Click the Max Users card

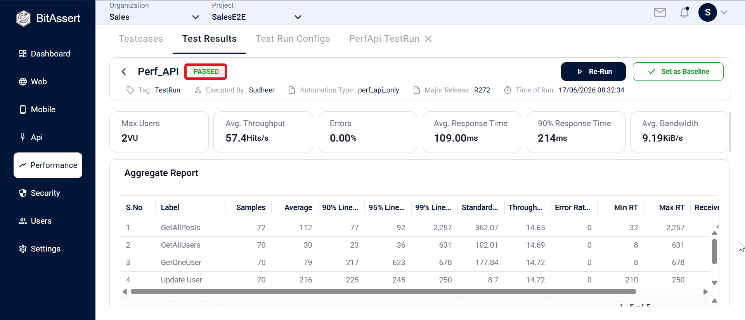159,132
